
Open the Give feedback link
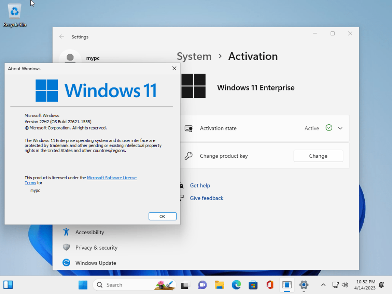(207, 198)
